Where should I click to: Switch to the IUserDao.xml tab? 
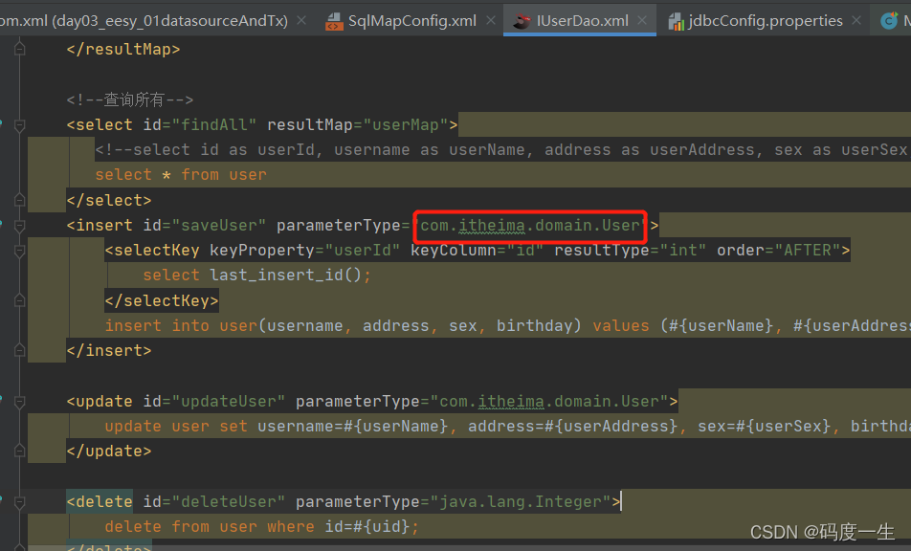click(582, 21)
